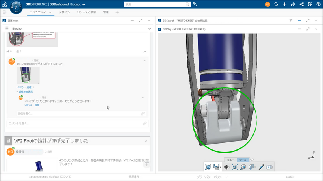Open the 使用条件 footer link
The width and height of the screenshot is (323, 181).
[x=134, y=177]
